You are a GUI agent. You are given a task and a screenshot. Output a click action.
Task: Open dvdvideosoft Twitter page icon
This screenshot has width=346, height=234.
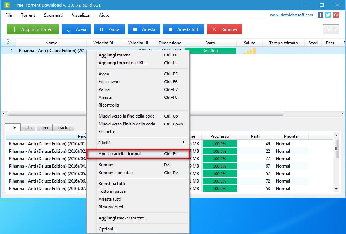[x=328, y=15]
